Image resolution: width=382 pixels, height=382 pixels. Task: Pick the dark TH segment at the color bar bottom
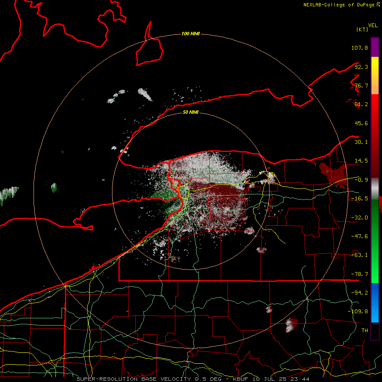click(x=375, y=331)
